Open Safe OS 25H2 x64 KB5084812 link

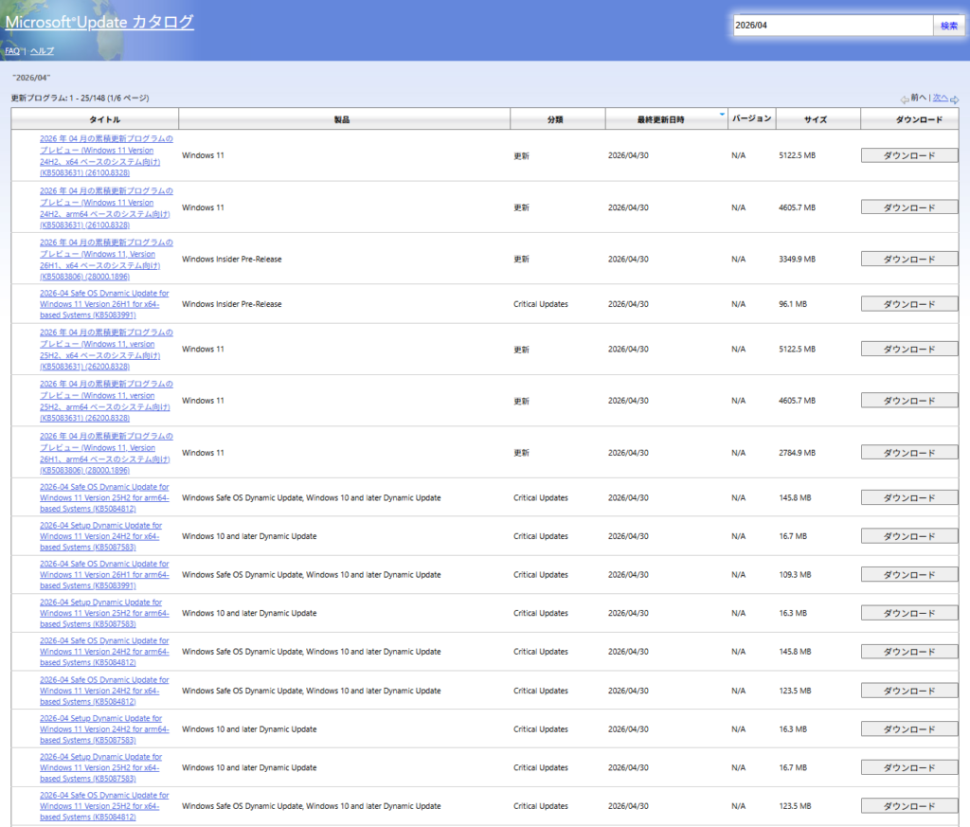(104, 806)
